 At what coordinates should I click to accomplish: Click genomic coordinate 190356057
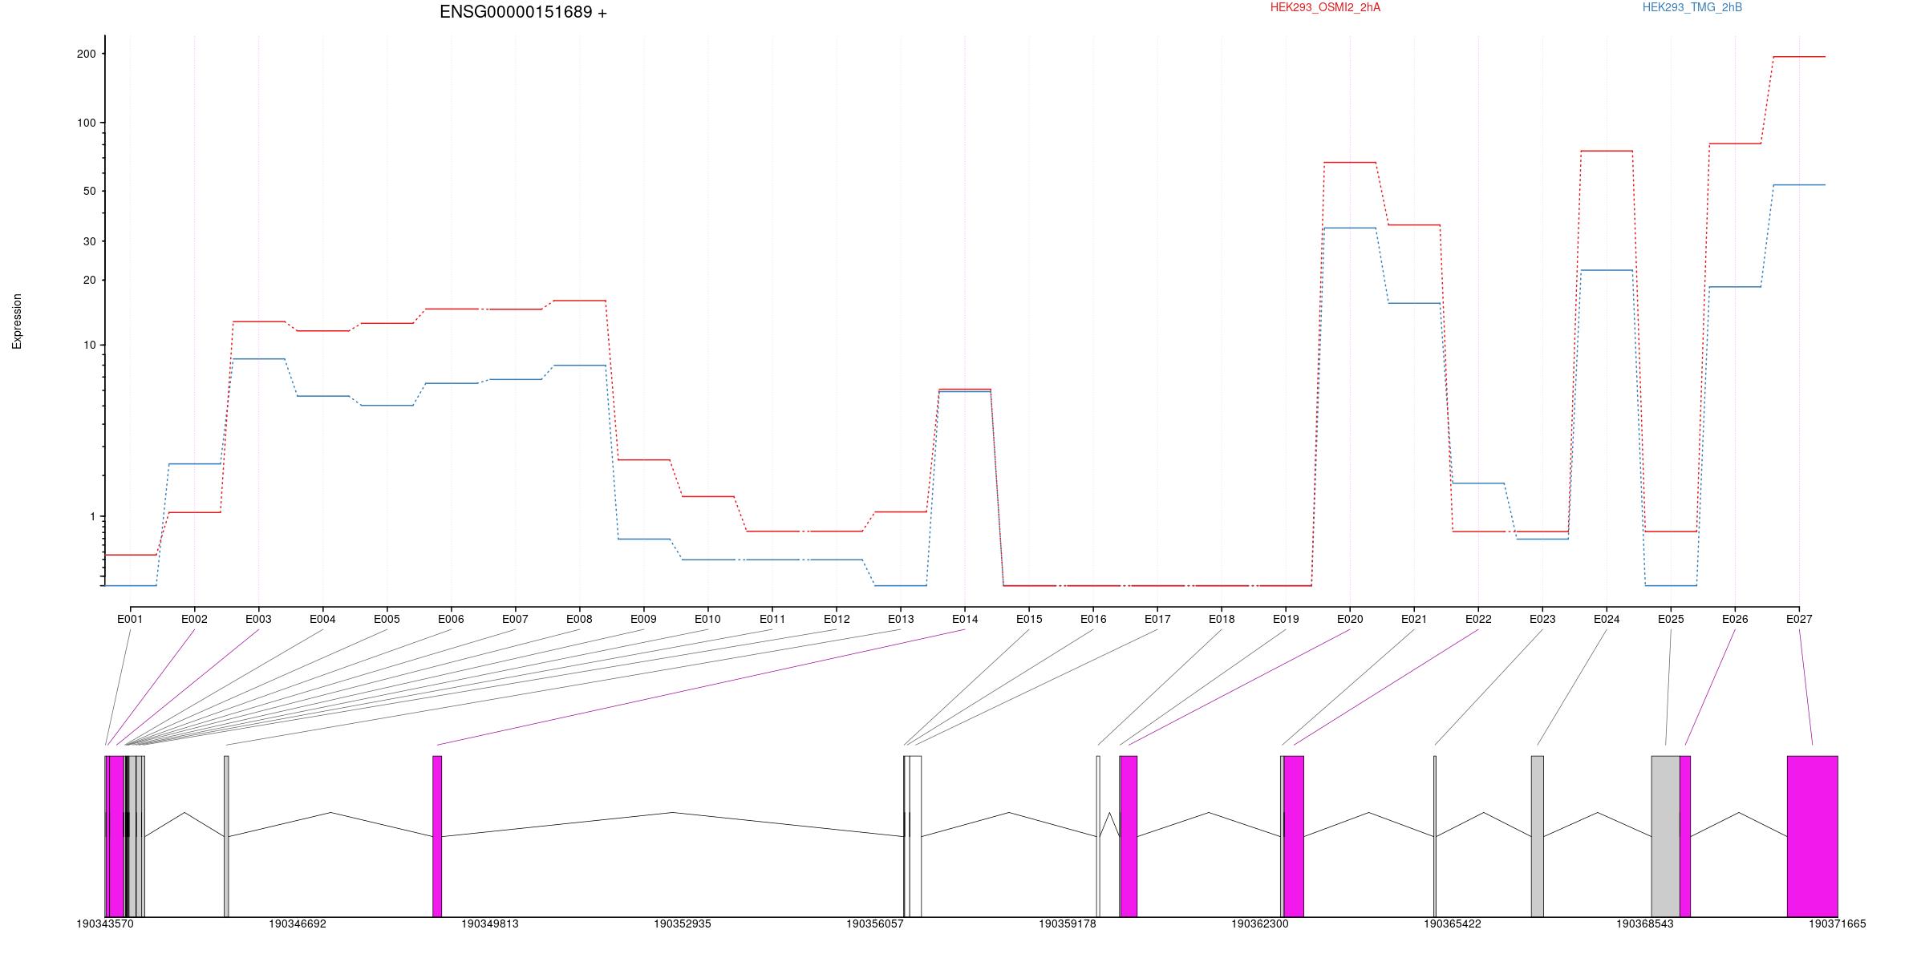[x=875, y=924]
